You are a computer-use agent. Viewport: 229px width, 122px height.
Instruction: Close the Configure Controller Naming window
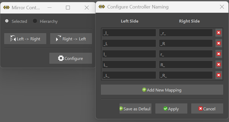[222, 7]
